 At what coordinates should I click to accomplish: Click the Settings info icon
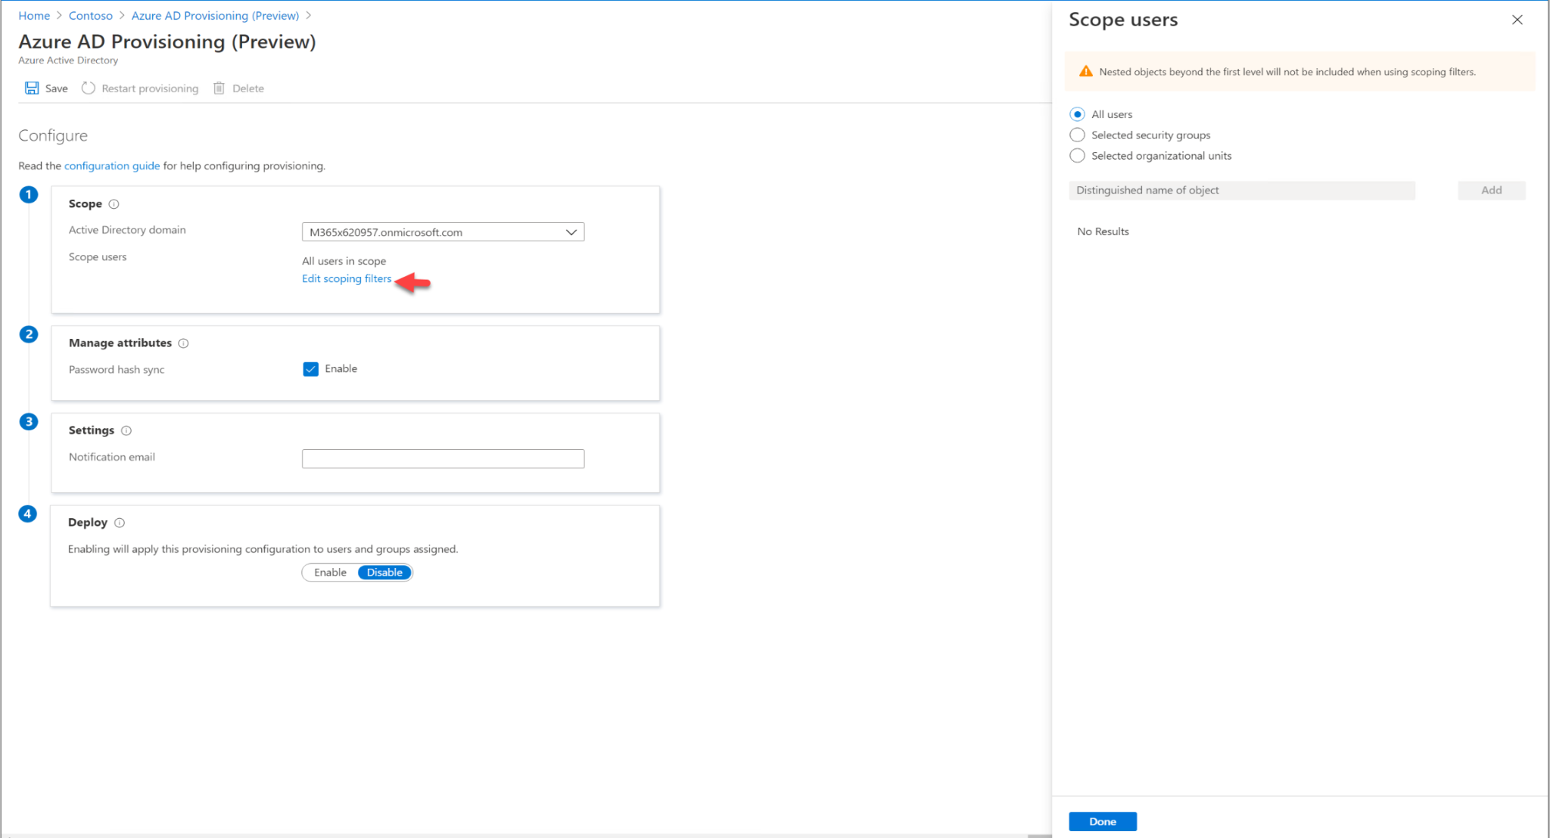click(x=126, y=430)
